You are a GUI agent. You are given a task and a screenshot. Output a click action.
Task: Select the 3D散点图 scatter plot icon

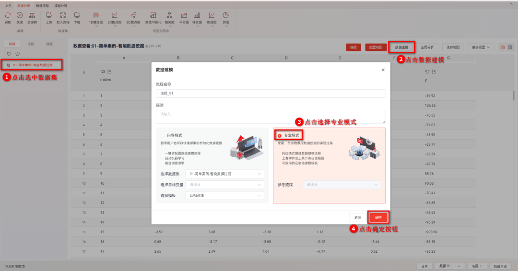(x=133, y=15)
